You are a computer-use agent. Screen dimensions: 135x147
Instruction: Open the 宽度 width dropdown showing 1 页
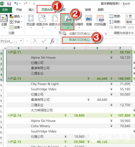130,16
